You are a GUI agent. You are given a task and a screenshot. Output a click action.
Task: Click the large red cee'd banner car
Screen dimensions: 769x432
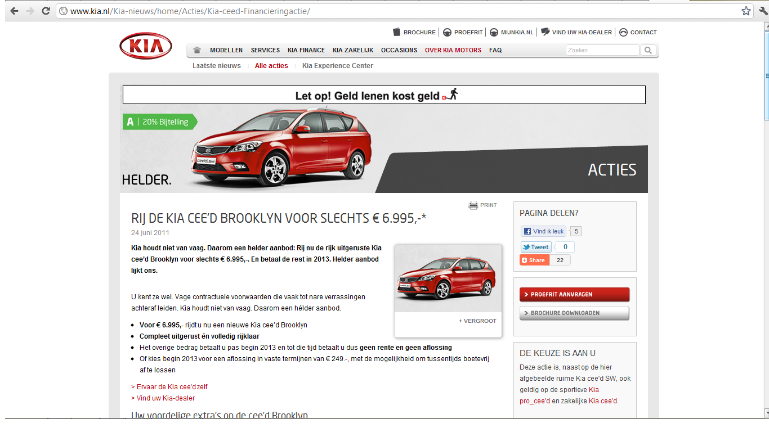coord(280,146)
